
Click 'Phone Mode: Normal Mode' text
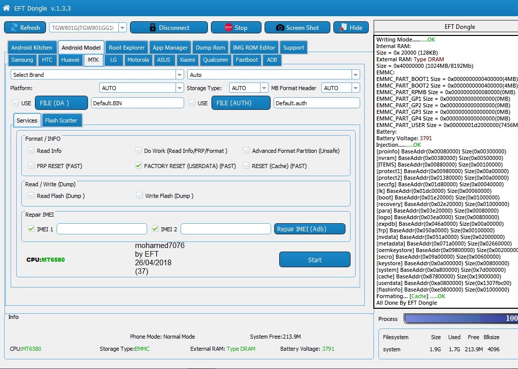[x=162, y=337]
